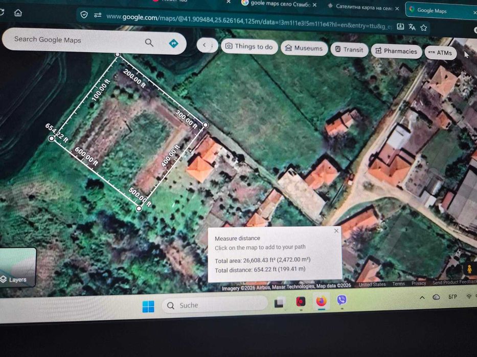Viewport: 477px width, 357px height.
Task: Click the install/download icon in address bar
Action: coord(400,27)
